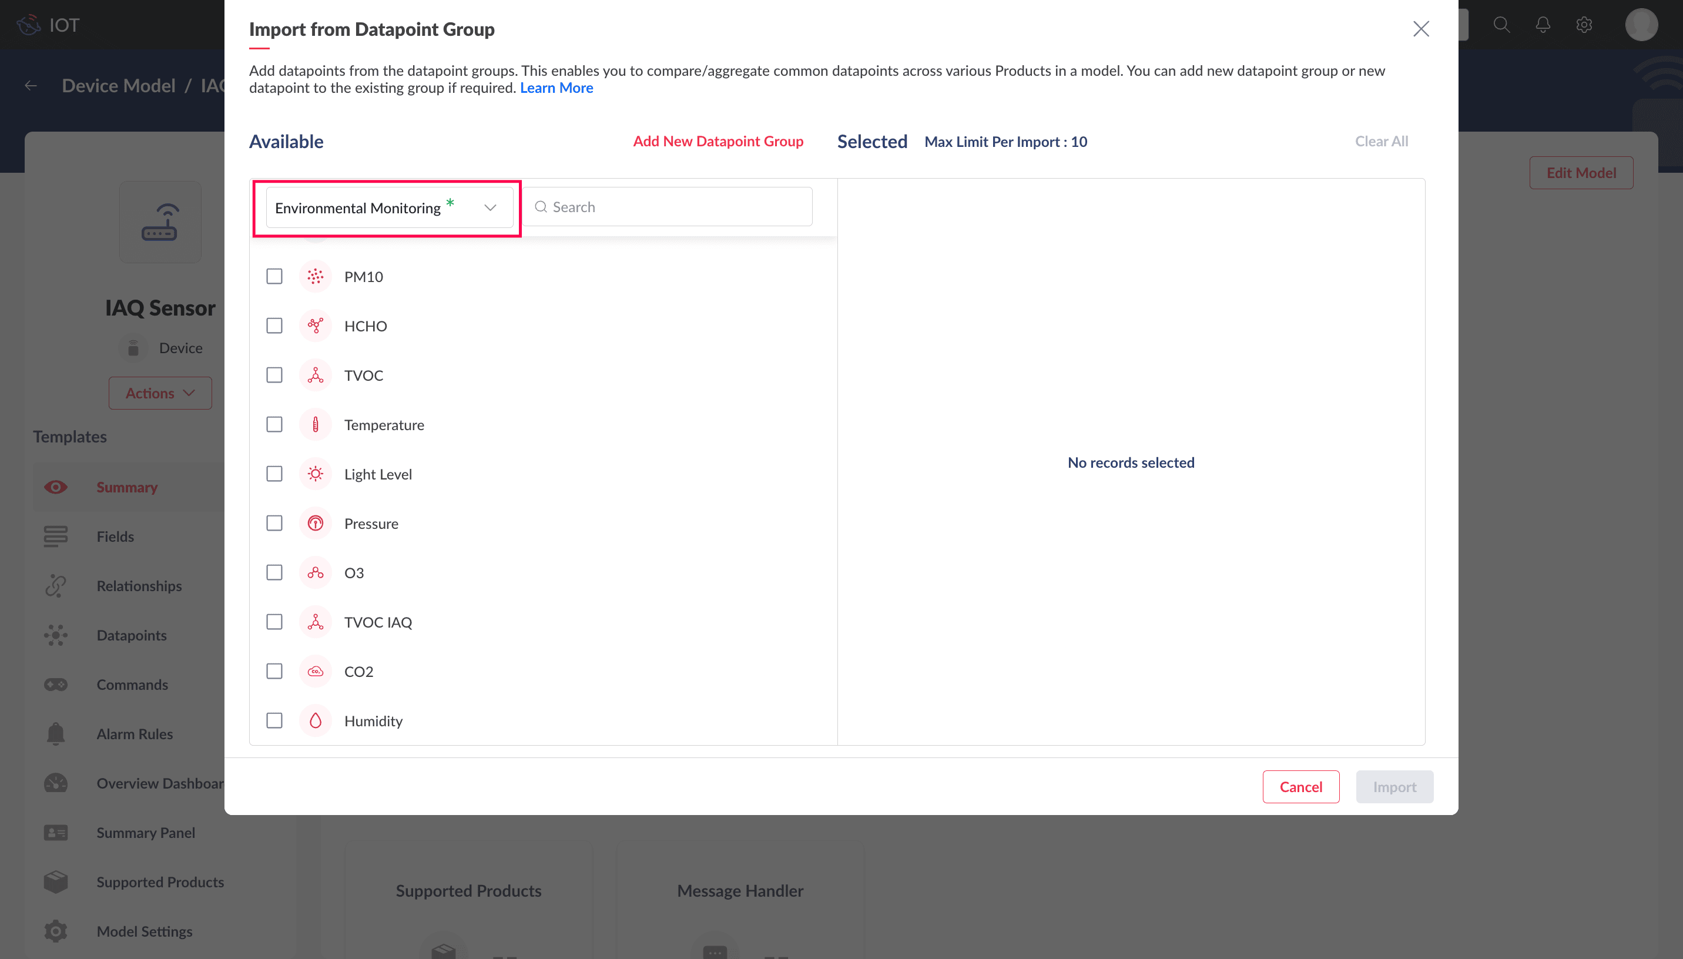Click the HCHO molecule icon
This screenshot has height=959, width=1683.
tap(316, 326)
